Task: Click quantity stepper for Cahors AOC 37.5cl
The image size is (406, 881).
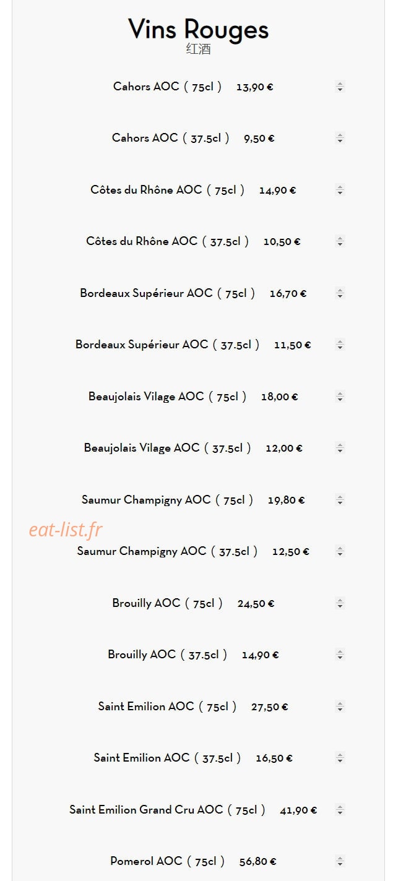Action: [340, 139]
